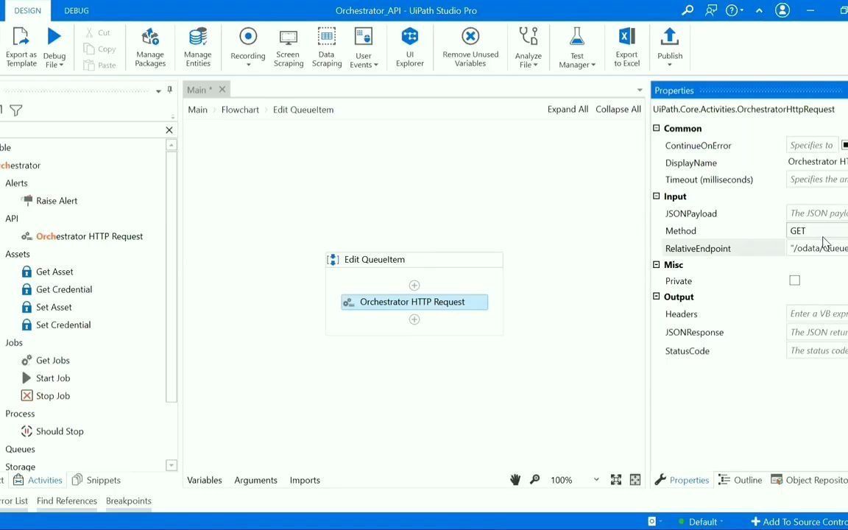Viewport: 848px width, 530px height.
Task: Open the zoom 100% dropdown
Action: pos(596,480)
